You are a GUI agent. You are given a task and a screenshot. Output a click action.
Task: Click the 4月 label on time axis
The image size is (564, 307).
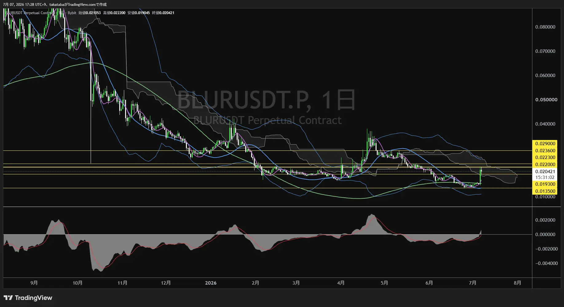[341, 283]
